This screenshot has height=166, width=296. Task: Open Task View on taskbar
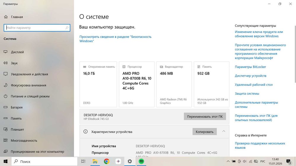[83, 162]
